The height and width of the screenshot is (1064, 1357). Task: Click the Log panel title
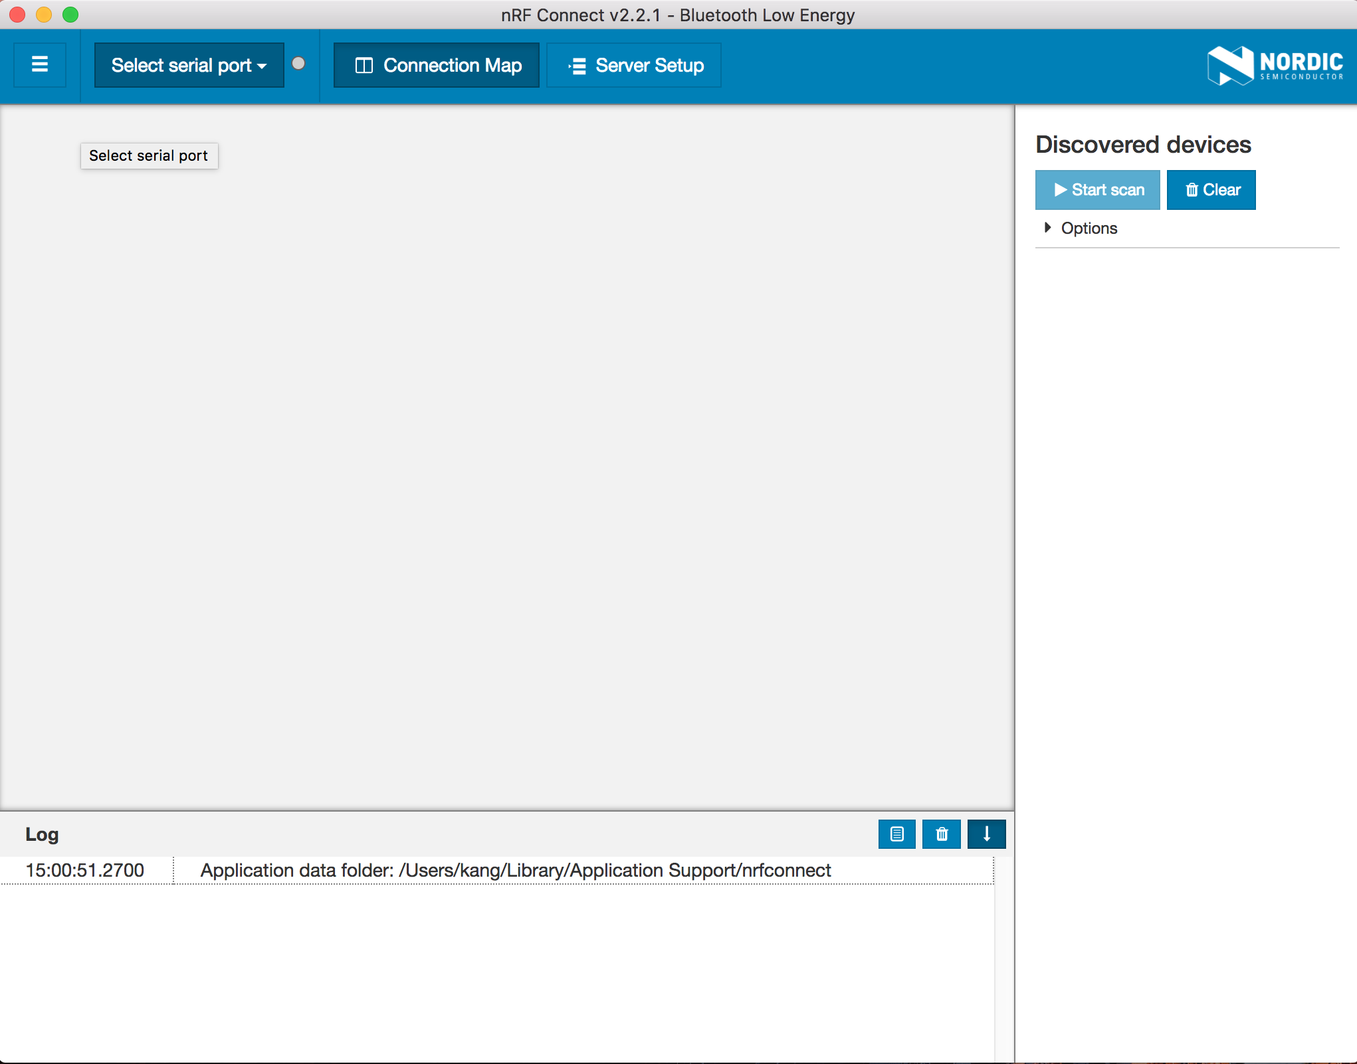[x=42, y=834]
